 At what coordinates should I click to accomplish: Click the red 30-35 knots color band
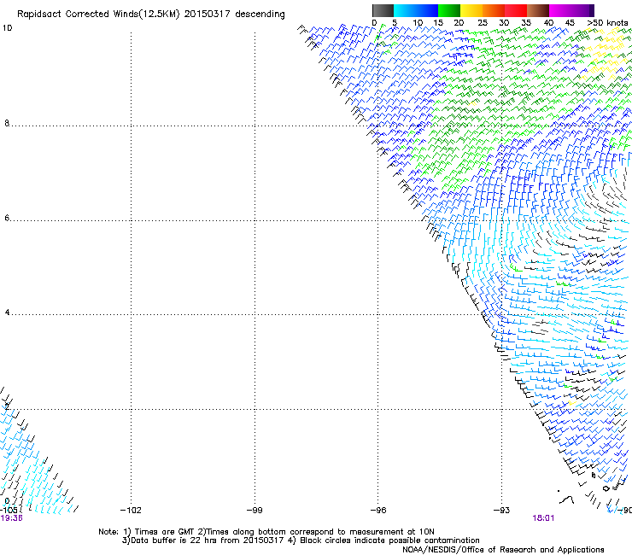(x=516, y=10)
